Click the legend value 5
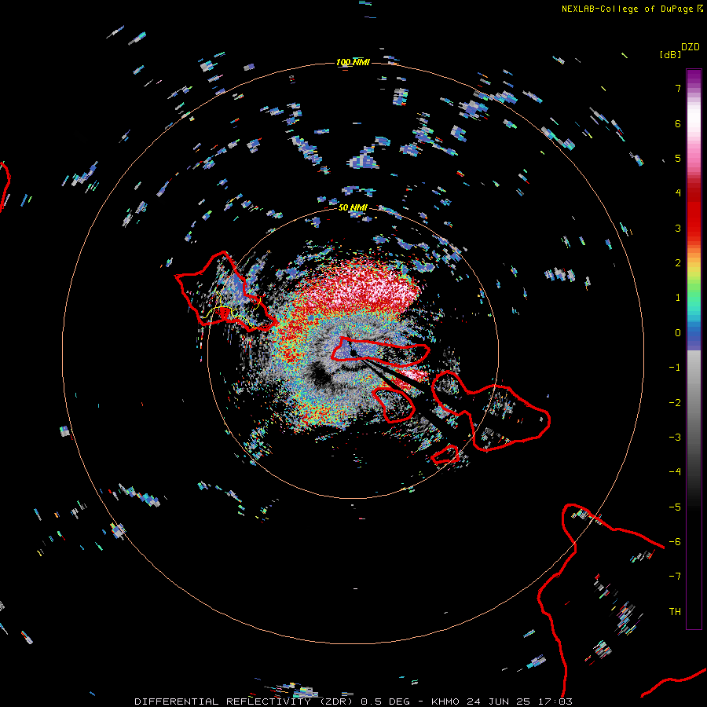Viewport: 707px width, 707px height. [x=678, y=158]
